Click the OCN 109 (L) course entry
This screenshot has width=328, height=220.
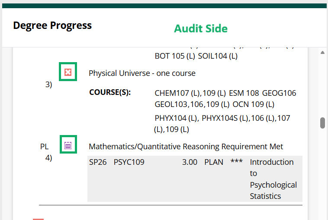[253, 104]
